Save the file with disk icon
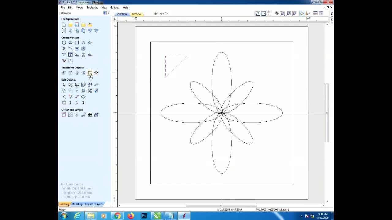 [77, 24]
